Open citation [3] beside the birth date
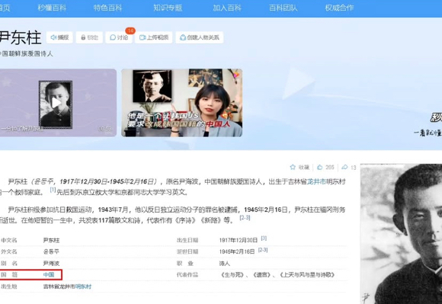Image resolution: width=442 pixels, height=304 pixels. pyautogui.click(x=264, y=238)
